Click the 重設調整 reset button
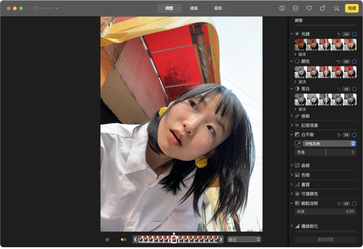 (x=326, y=240)
